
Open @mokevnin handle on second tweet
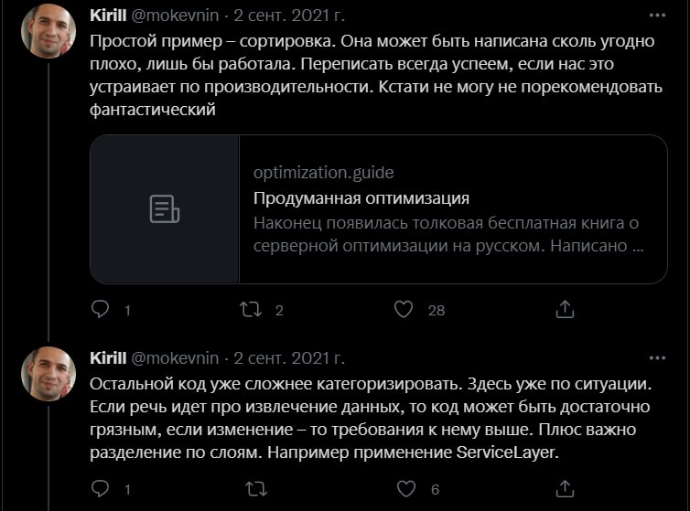point(177,357)
